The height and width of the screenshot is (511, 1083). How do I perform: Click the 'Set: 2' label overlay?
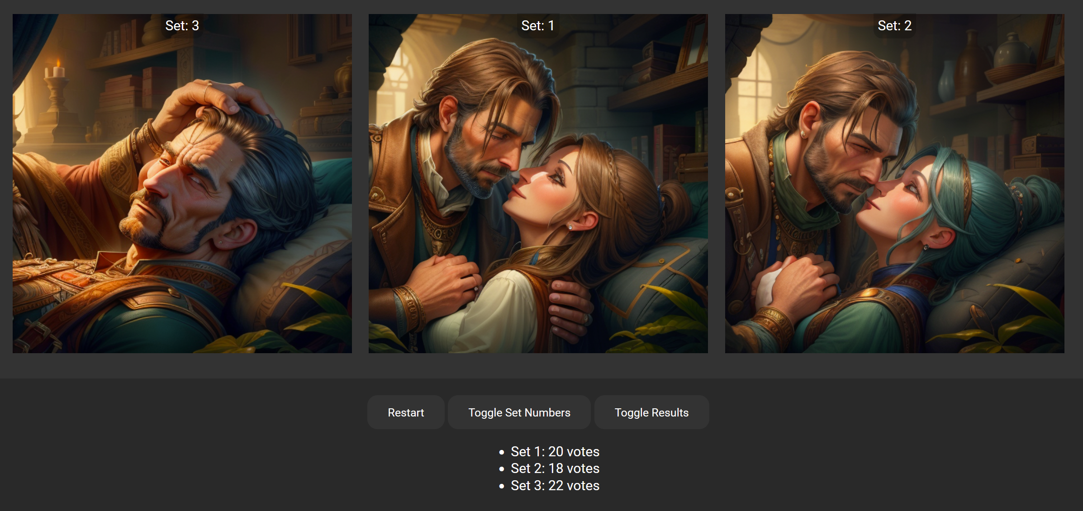click(894, 26)
